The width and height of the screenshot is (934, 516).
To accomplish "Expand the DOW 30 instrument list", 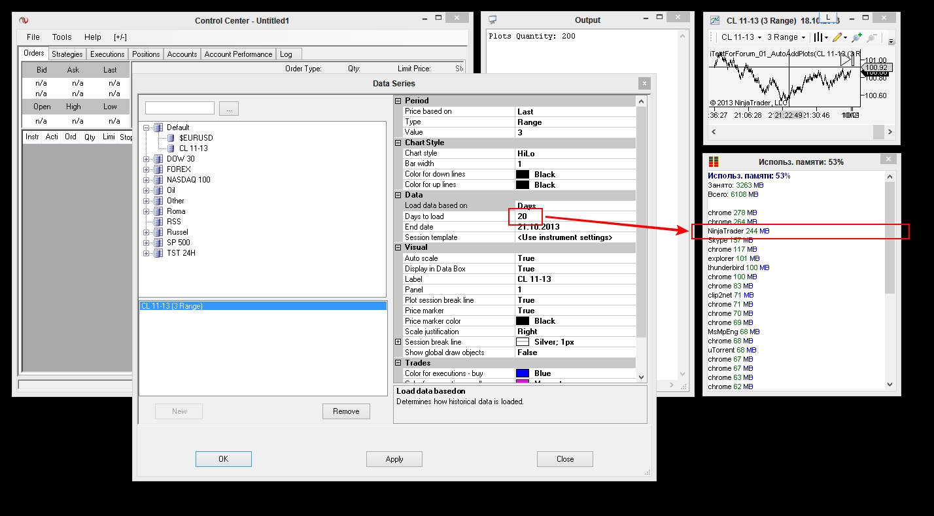I will pyautogui.click(x=147, y=159).
